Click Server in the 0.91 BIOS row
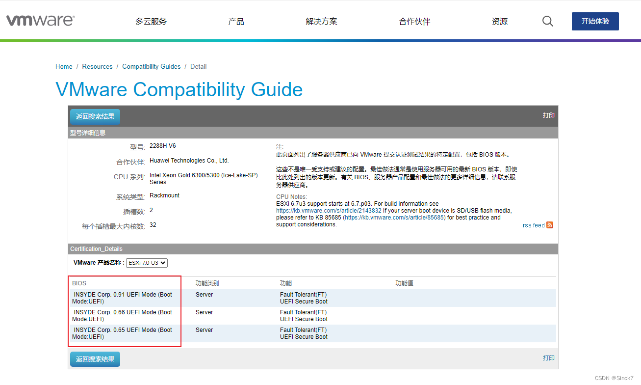This screenshot has width=641, height=385. tap(204, 295)
